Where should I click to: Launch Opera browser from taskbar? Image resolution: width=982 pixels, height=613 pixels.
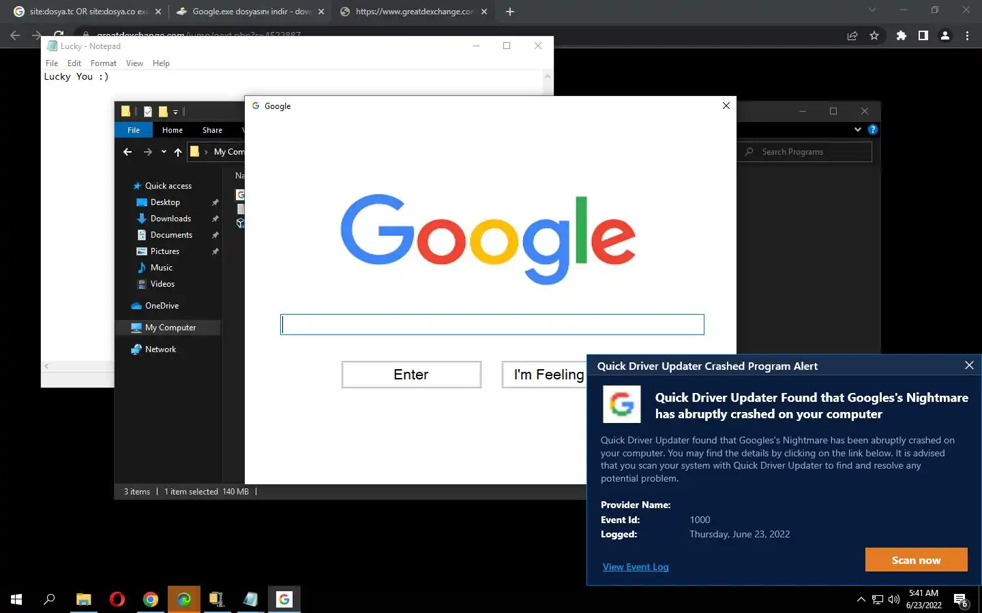tap(117, 599)
